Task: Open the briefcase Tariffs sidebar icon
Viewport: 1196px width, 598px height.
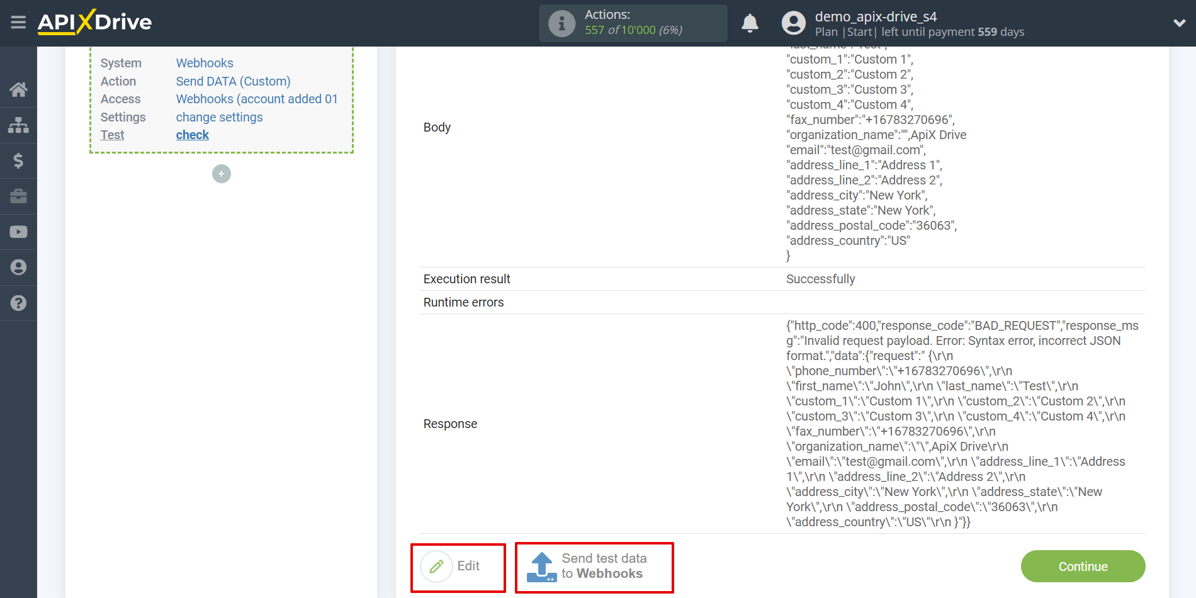Action: click(18, 196)
